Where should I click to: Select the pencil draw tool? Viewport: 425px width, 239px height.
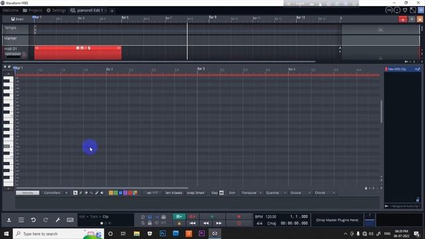tap(81, 193)
